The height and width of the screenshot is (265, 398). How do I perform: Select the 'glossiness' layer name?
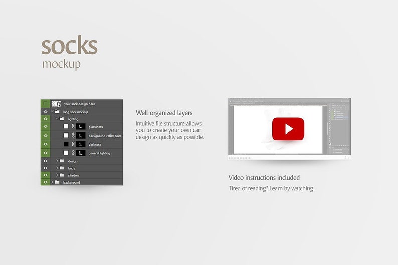click(96, 127)
